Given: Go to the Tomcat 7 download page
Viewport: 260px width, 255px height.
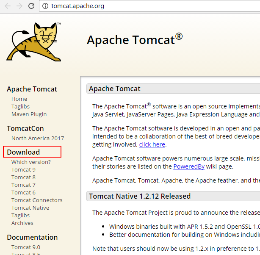Looking at the screenshot, I should [x=23, y=185].
